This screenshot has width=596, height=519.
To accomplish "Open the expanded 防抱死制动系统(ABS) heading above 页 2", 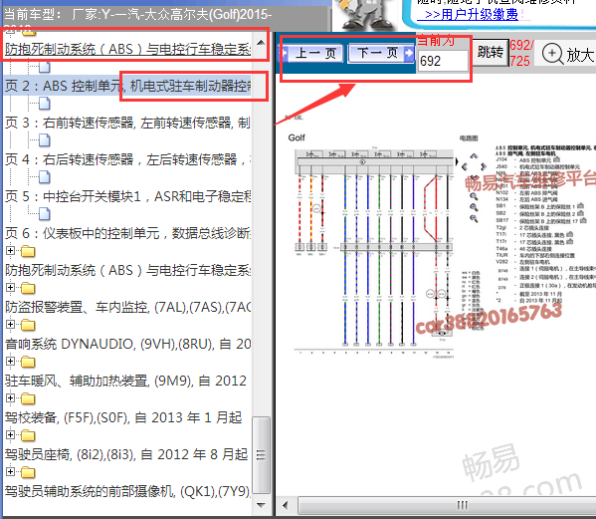I will 127,50.
